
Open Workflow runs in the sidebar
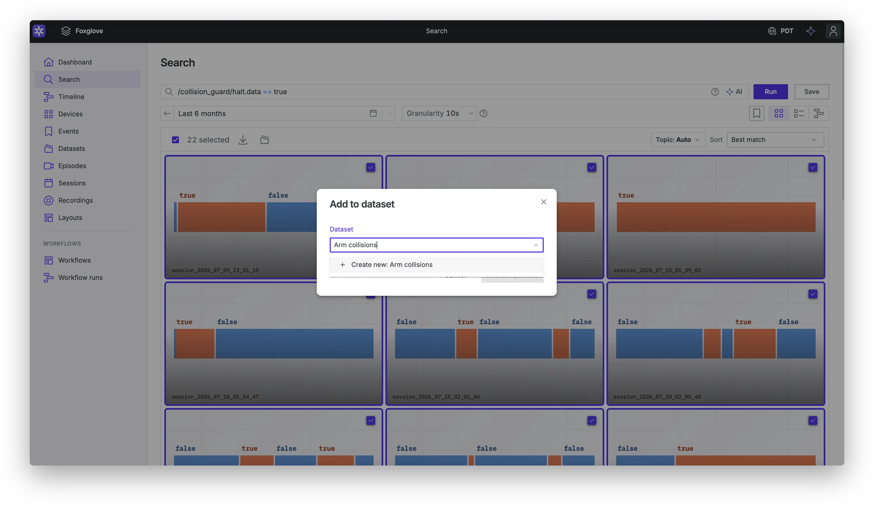(88, 278)
